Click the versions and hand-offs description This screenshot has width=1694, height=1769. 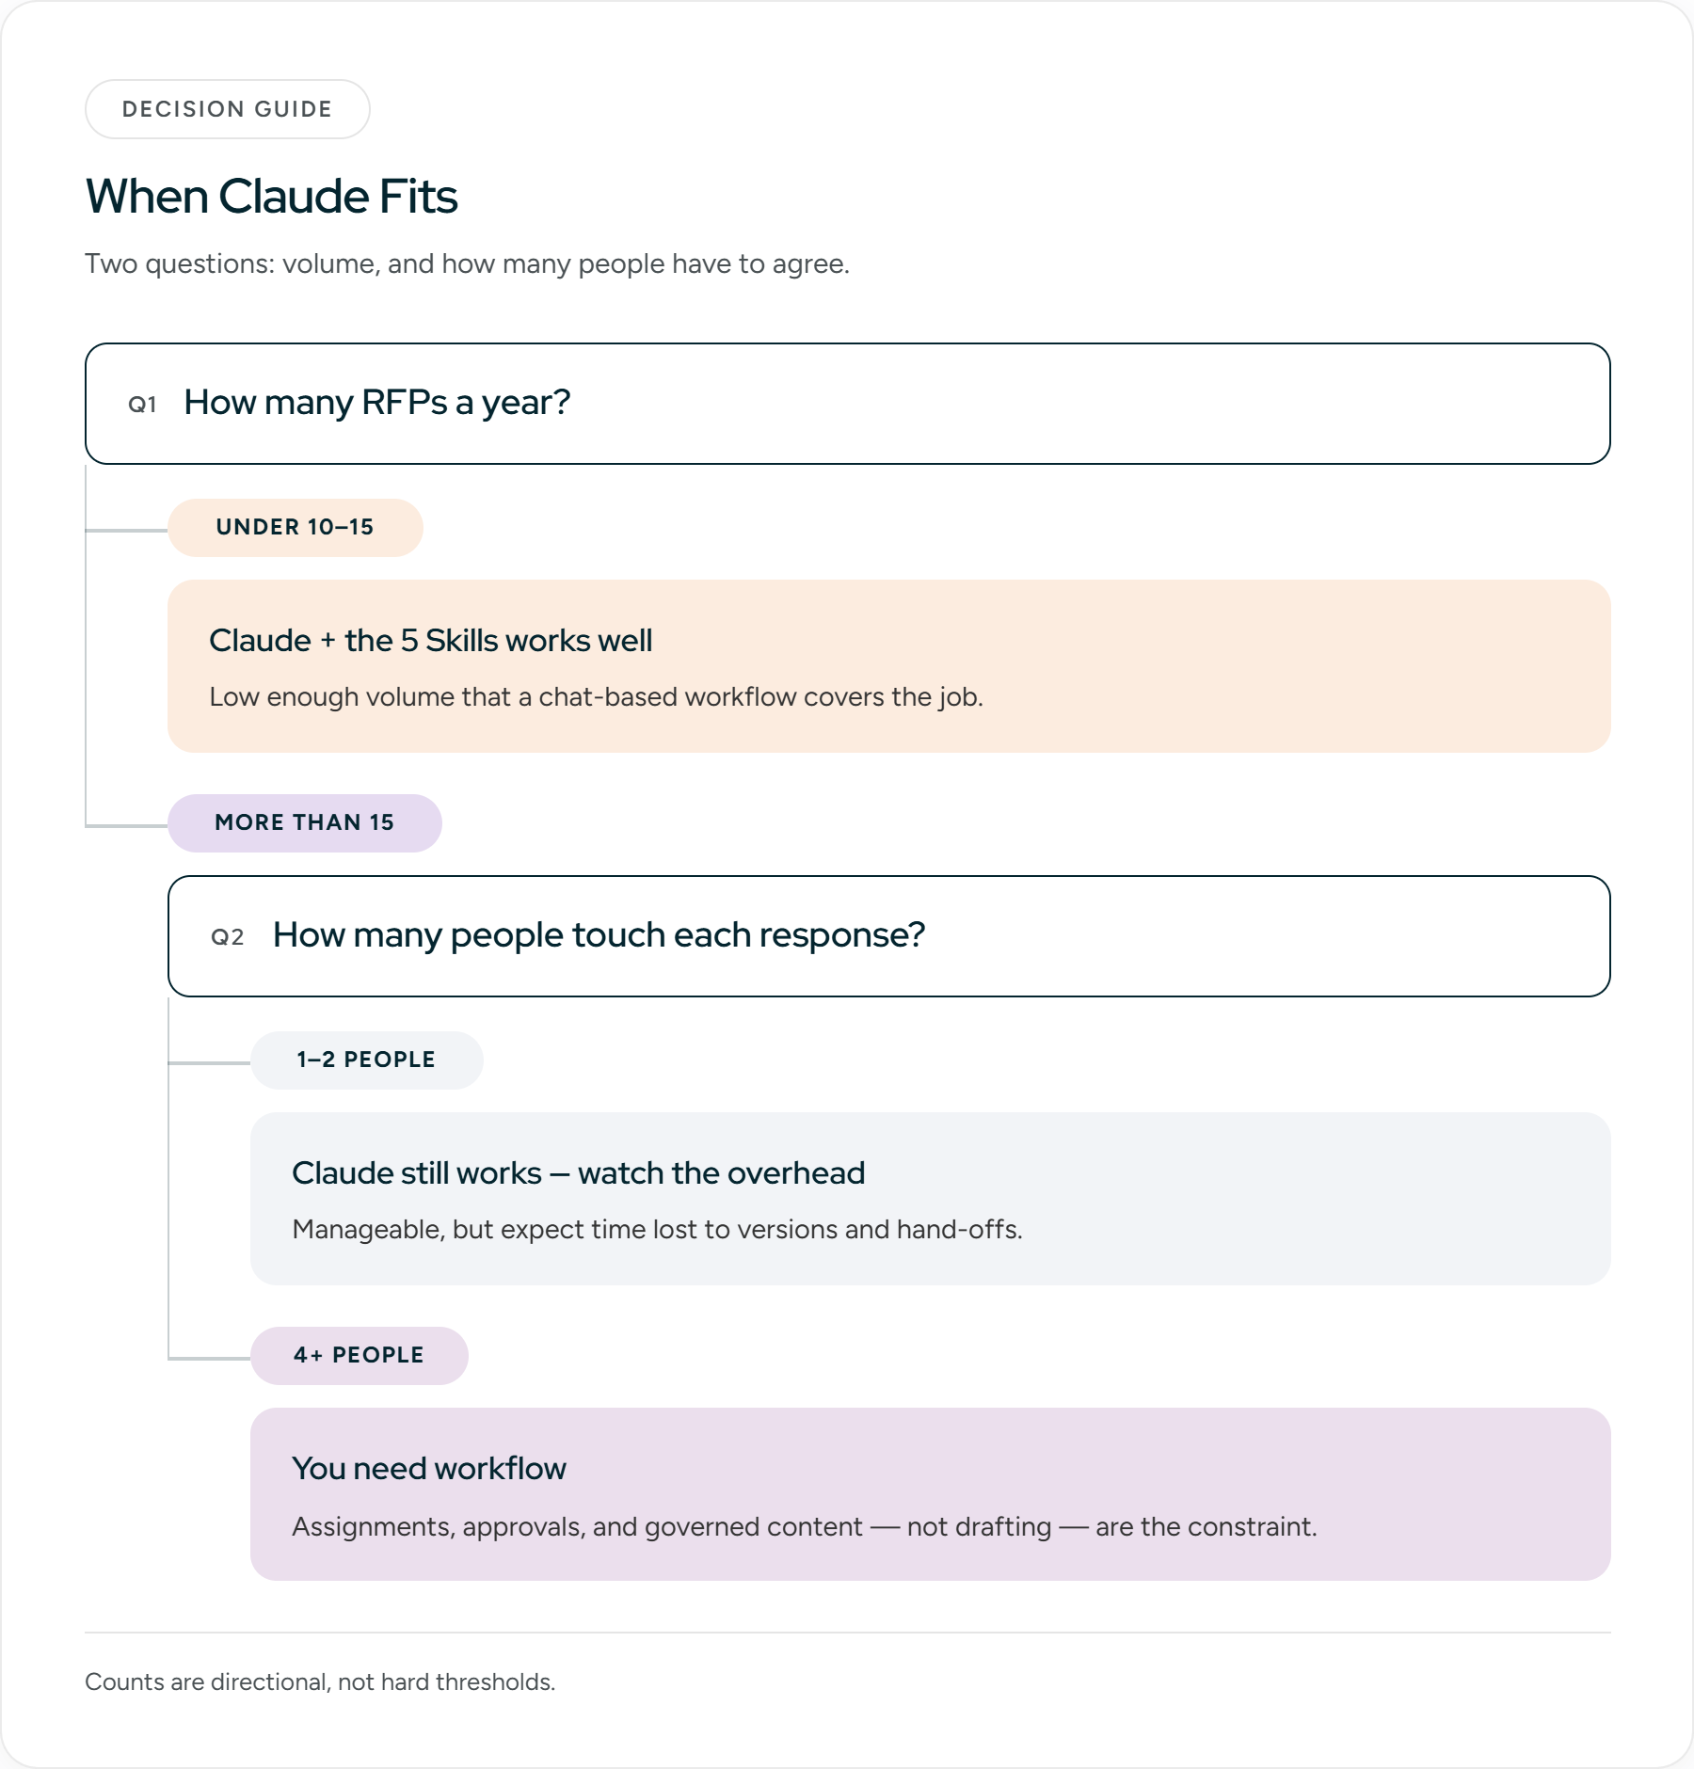click(657, 1230)
